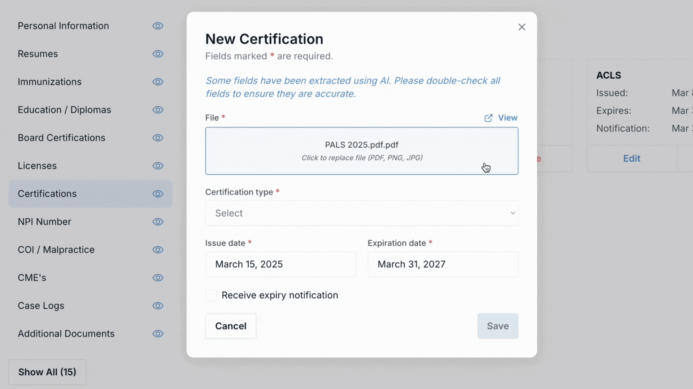Enable the Receive expiry notification checkbox

[211, 295]
